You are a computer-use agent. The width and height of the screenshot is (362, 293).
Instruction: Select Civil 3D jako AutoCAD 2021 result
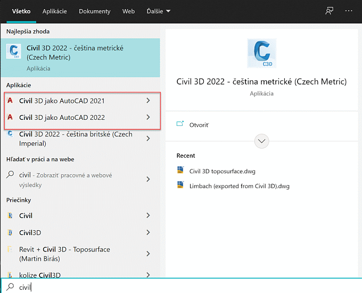point(80,101)
